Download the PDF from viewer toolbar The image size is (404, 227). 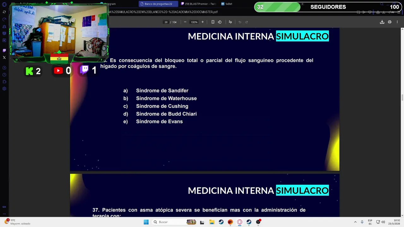tap(382, 22)
